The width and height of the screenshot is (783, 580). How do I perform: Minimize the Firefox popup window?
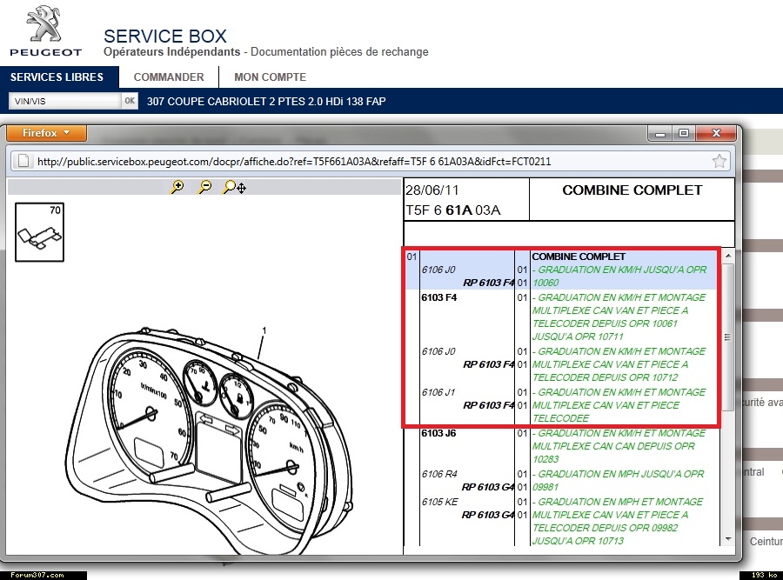pyautogui.click(x=659, y=133)
